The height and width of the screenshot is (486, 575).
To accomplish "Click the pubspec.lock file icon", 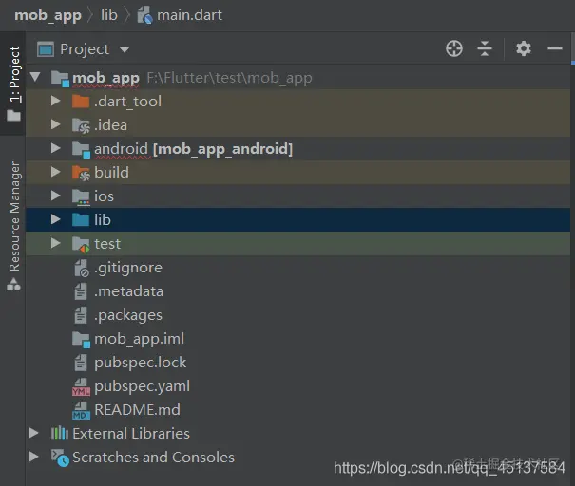I will 81,363.
